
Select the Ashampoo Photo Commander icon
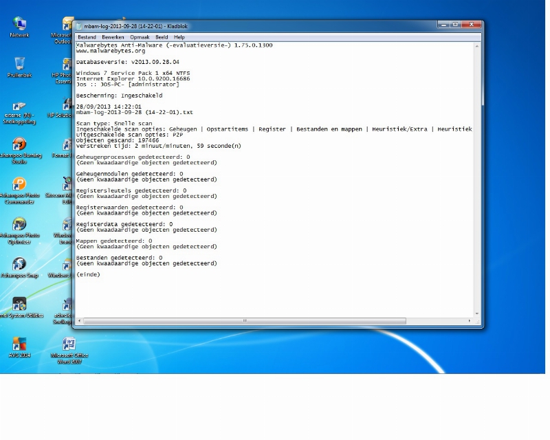pos(19,191)
